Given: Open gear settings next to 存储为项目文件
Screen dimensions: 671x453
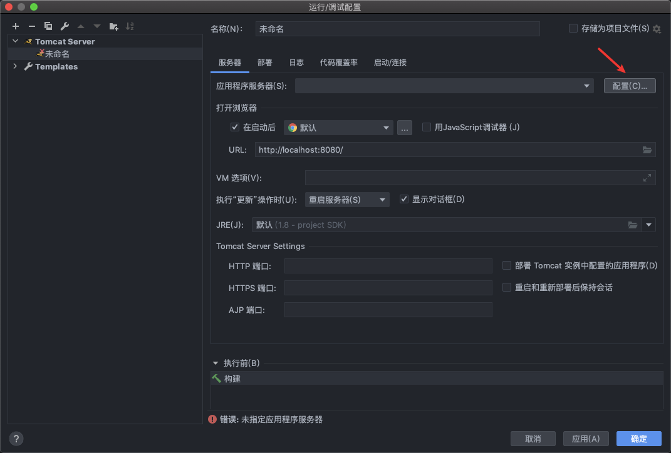Looking at the screenshot, I should click(x=657, y=29).
